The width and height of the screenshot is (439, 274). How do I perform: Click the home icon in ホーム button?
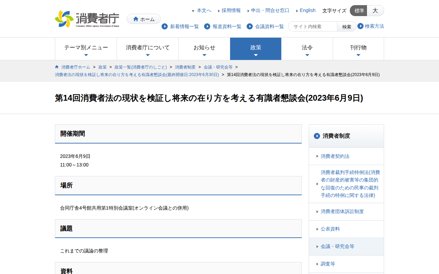[136, 19]
